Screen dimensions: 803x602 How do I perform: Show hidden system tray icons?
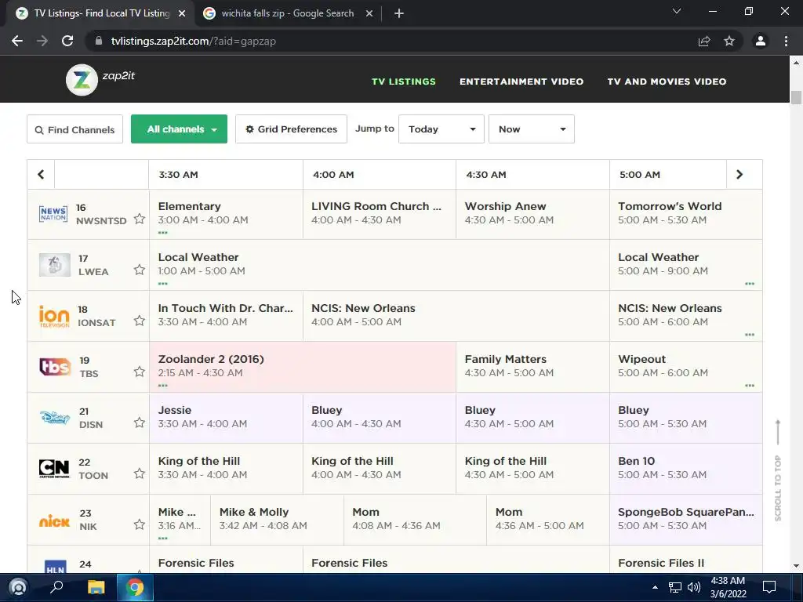655,587
